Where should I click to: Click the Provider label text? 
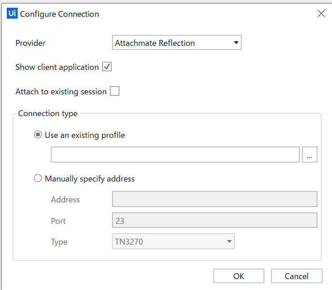pos(30,43)
